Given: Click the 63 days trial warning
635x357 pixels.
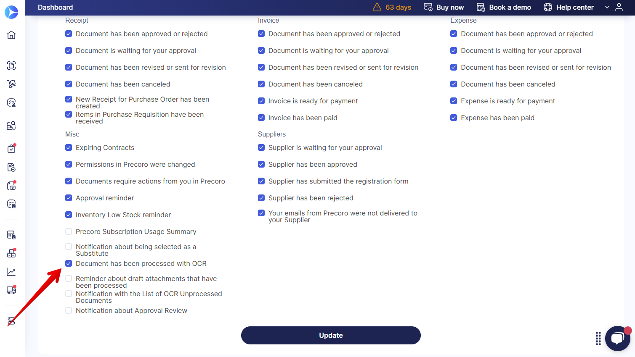Looking at the screenshot, I should [x=392, y=7].
